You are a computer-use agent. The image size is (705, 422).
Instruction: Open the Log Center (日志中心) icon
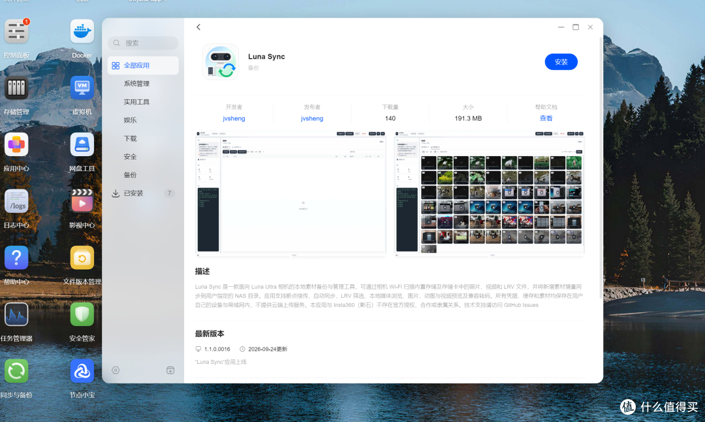[16, 202]
